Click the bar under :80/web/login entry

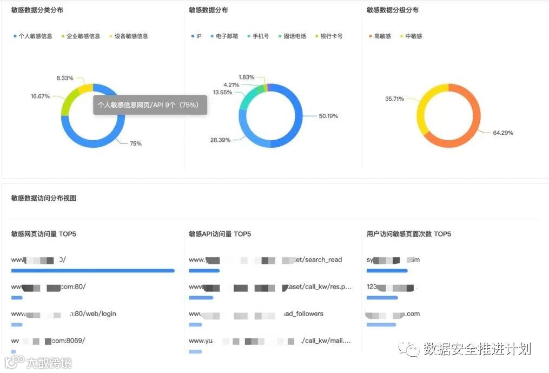[17, 325]
